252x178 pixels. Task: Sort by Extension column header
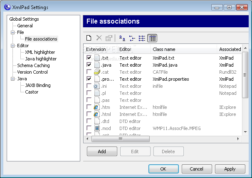coord(101,49)
